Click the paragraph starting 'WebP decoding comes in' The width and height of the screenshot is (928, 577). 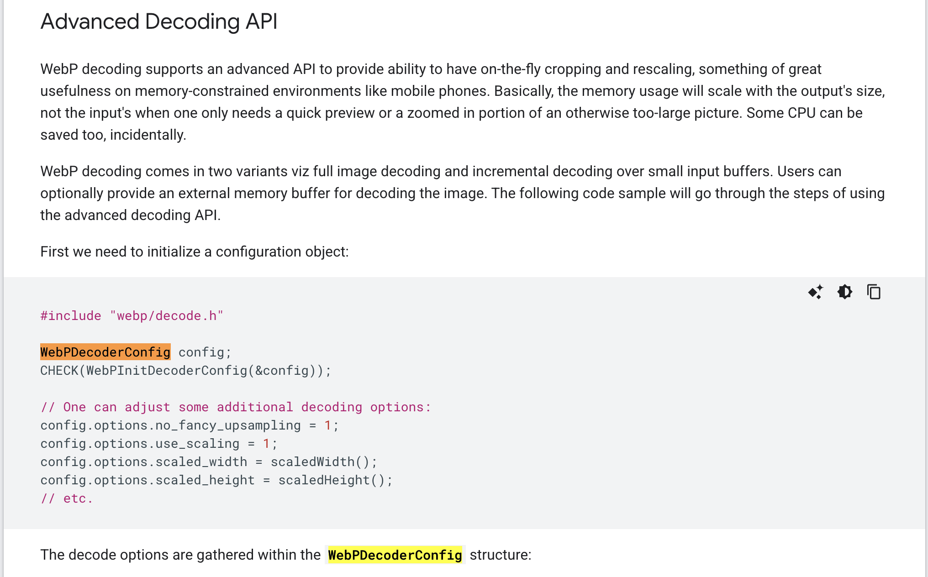(x=462, y=193)
